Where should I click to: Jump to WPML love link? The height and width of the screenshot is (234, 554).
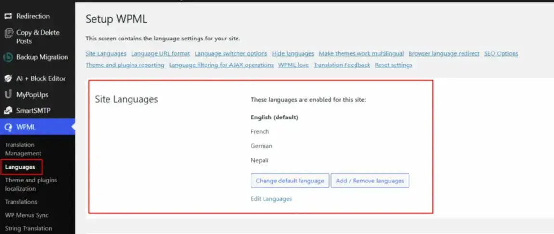(x=293, y=65)
